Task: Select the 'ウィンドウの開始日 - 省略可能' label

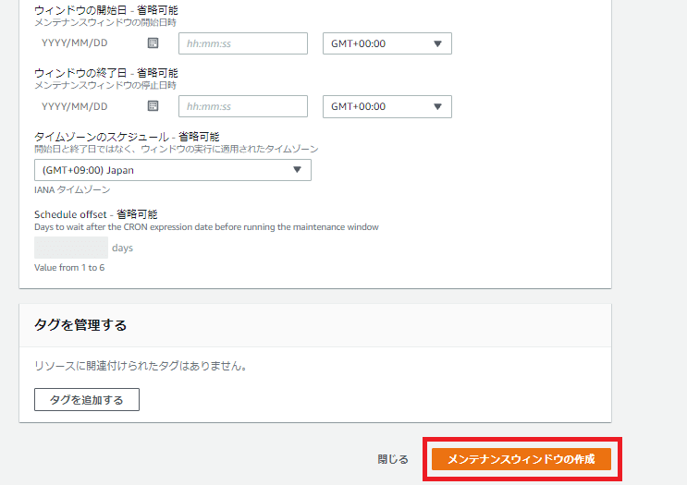Action: tap(106, 10)
